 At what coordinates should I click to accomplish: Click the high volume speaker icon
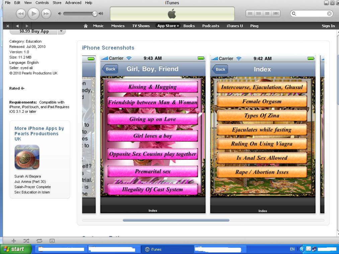[x=101, y=14]
